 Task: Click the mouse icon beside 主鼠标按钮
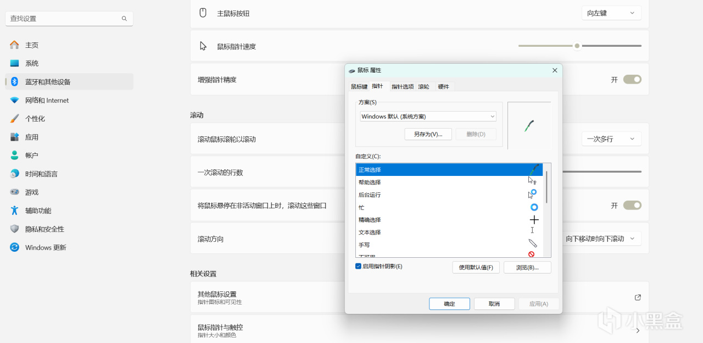pos(203,13)
